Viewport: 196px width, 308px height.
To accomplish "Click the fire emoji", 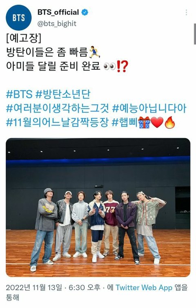I will [x=170, y=122].
